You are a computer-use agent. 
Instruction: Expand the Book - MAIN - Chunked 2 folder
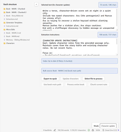click(16, 12)
